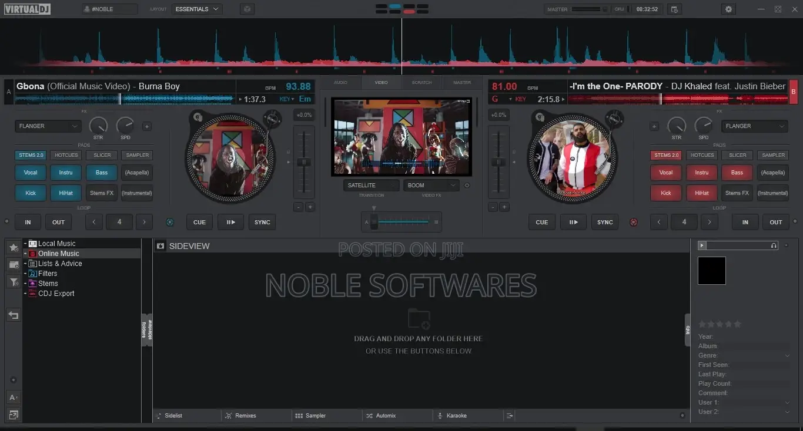
Task: Click the CUE button on deck A
Action: tap(200, 222)
